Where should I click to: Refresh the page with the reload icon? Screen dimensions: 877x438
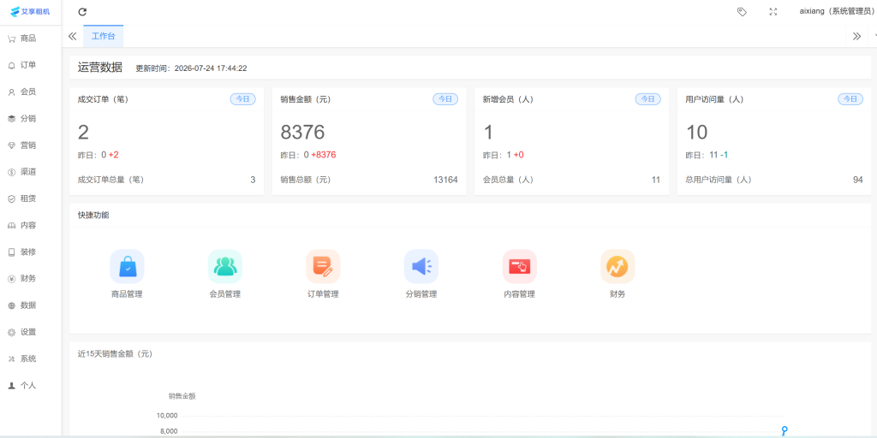pos(82,12)
